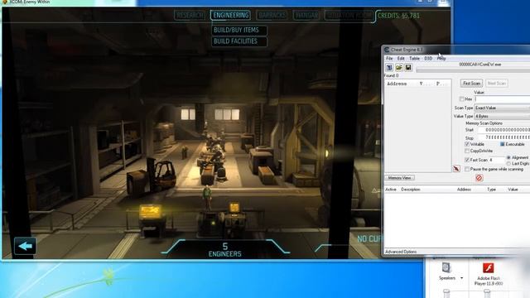Click the scan progress bar in Cheat Engine
Screen dimensions: 530x298
[x=473, y=70]
